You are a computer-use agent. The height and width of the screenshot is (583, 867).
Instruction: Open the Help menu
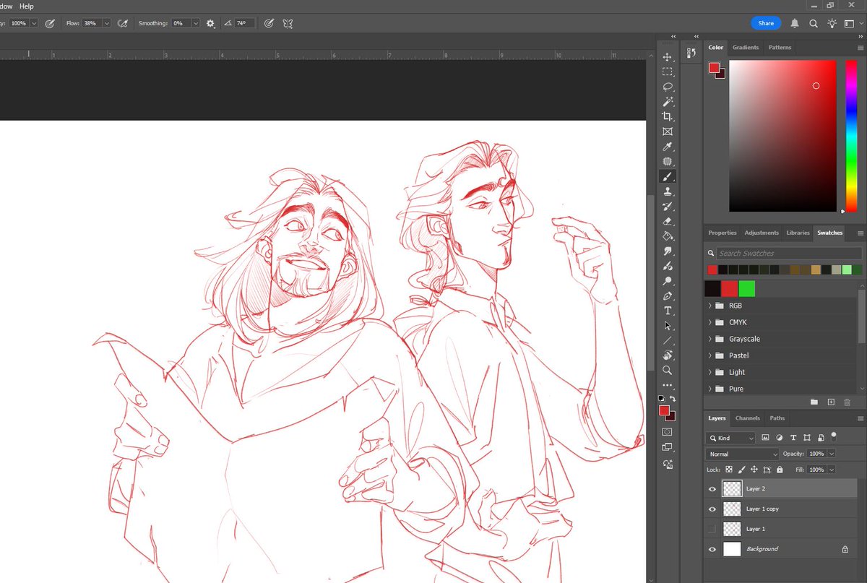coord(27,6)
